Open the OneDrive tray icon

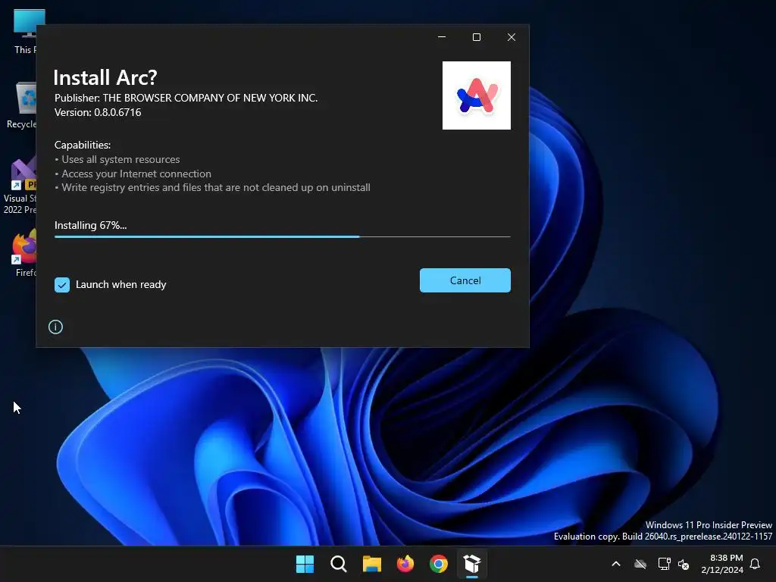[x=640, y=564]
